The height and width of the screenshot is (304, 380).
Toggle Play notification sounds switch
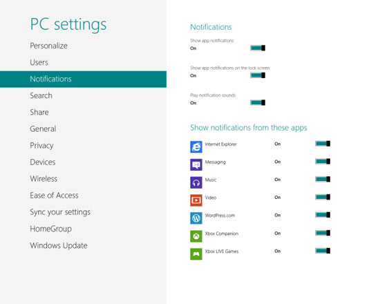click(258, 102)
